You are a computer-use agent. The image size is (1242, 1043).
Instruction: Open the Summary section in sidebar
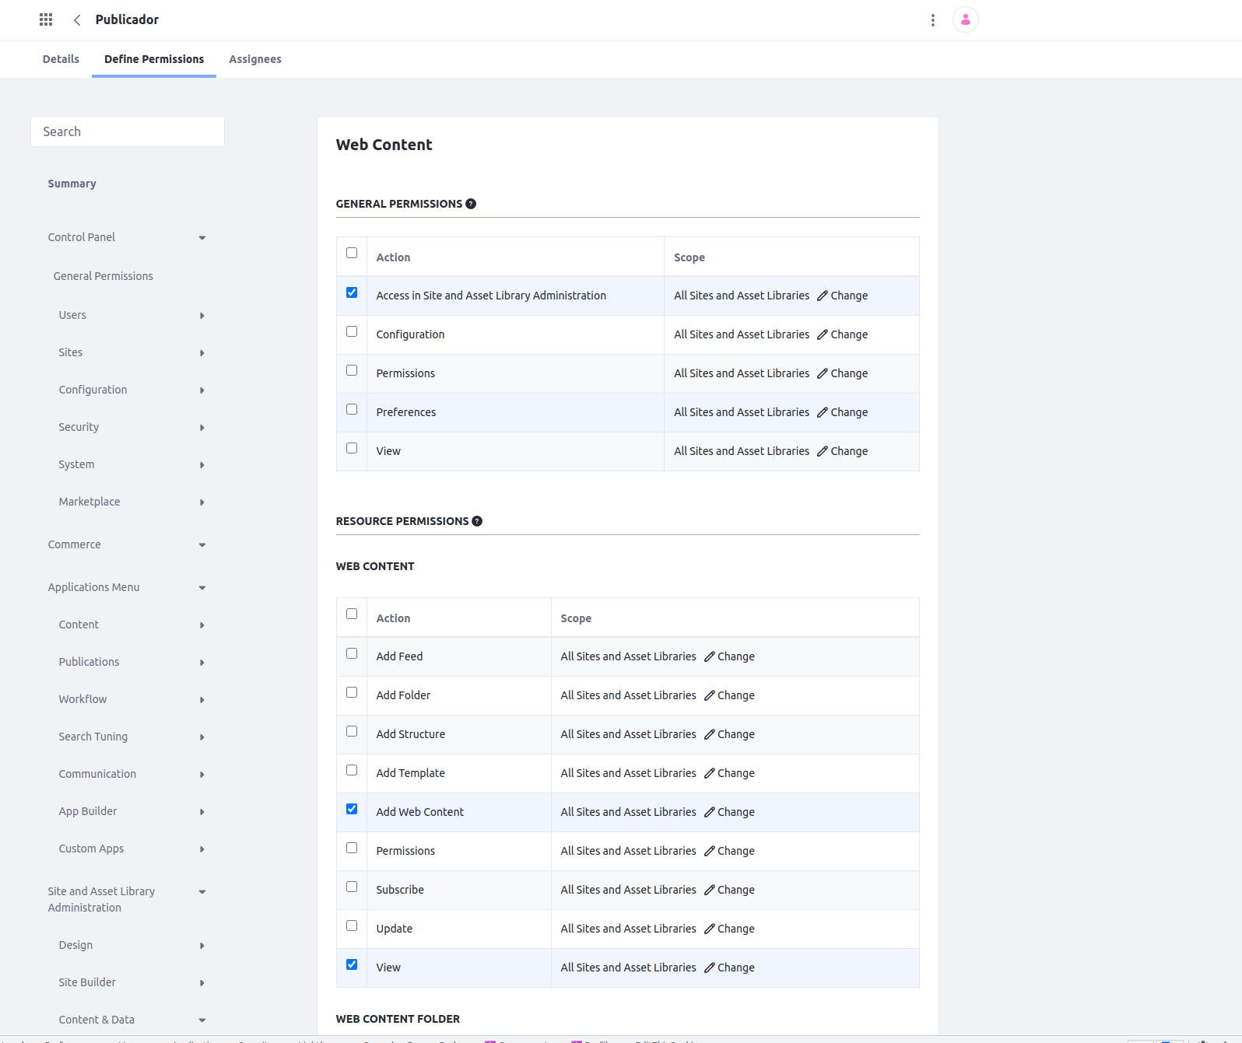(x=72, y=184)
